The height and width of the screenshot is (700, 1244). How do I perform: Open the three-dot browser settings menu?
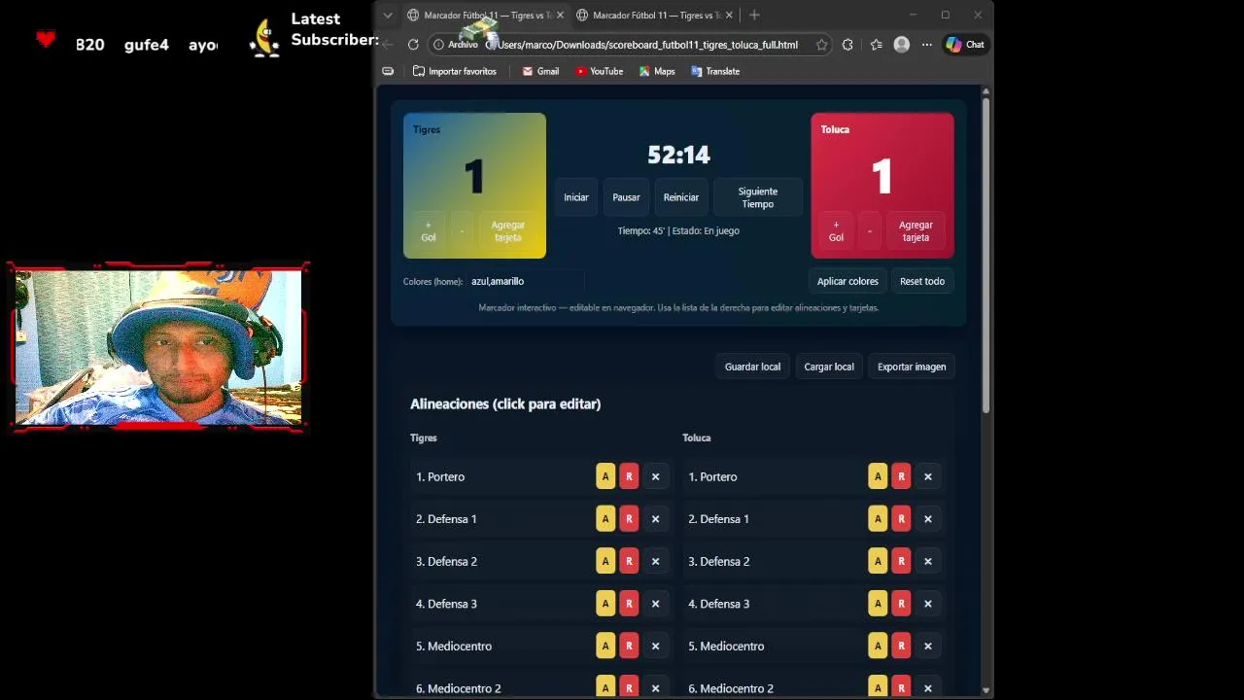click(x=927, y=45)
